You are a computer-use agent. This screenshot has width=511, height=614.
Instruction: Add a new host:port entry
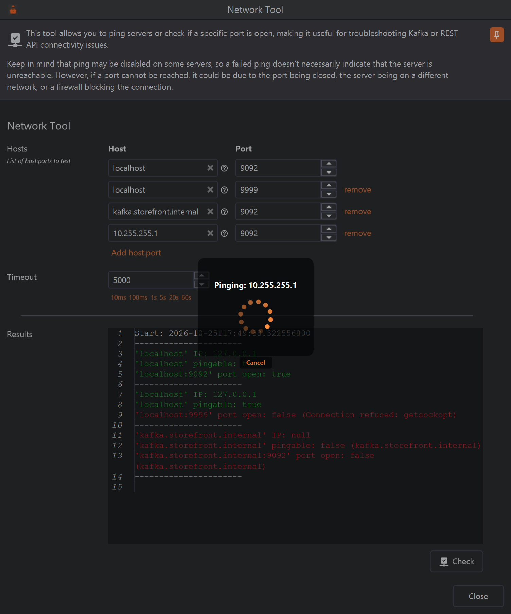(x=136, y=253)
